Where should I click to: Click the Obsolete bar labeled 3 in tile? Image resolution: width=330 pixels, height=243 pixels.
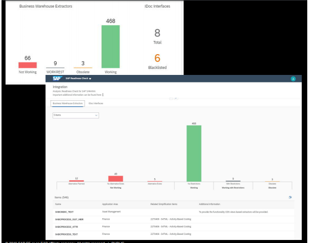click(83, 68)
